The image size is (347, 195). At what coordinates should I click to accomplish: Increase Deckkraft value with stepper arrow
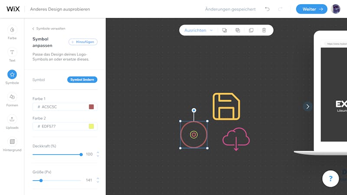tap(98, 153)
